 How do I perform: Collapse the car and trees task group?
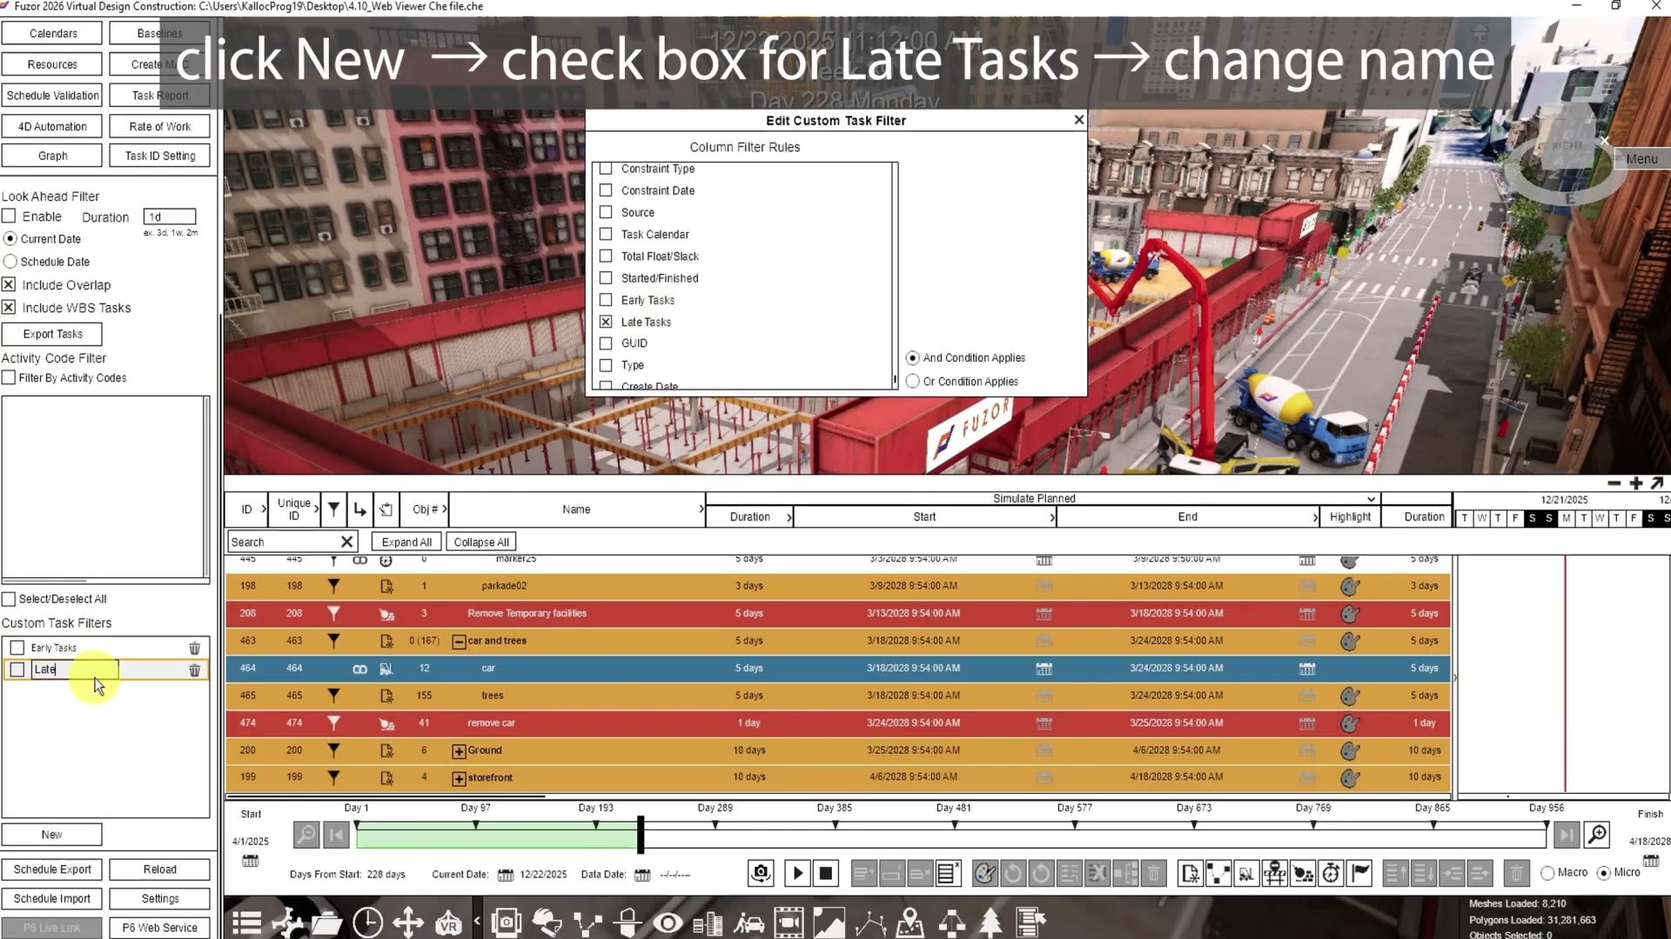tap(459, 642)
